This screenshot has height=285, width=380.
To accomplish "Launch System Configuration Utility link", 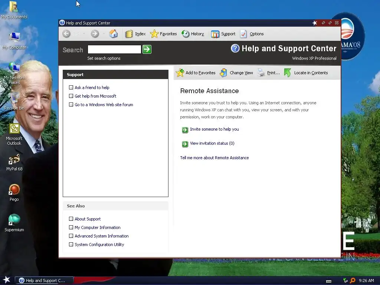I will [x=99, y=245].
